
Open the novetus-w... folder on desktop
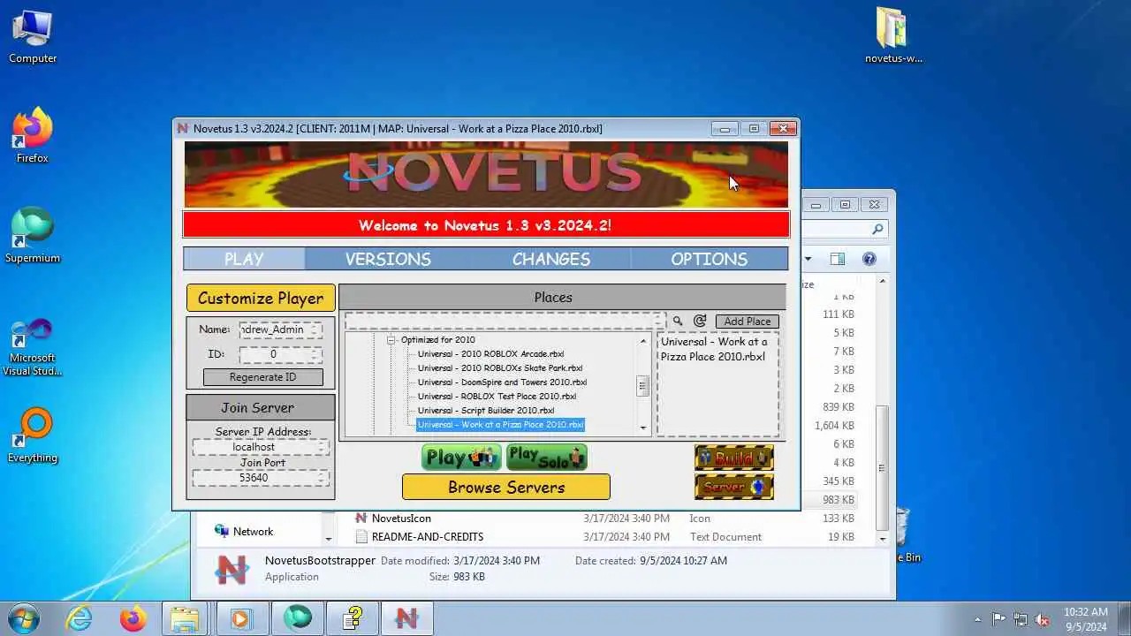(x=894, y=36)
